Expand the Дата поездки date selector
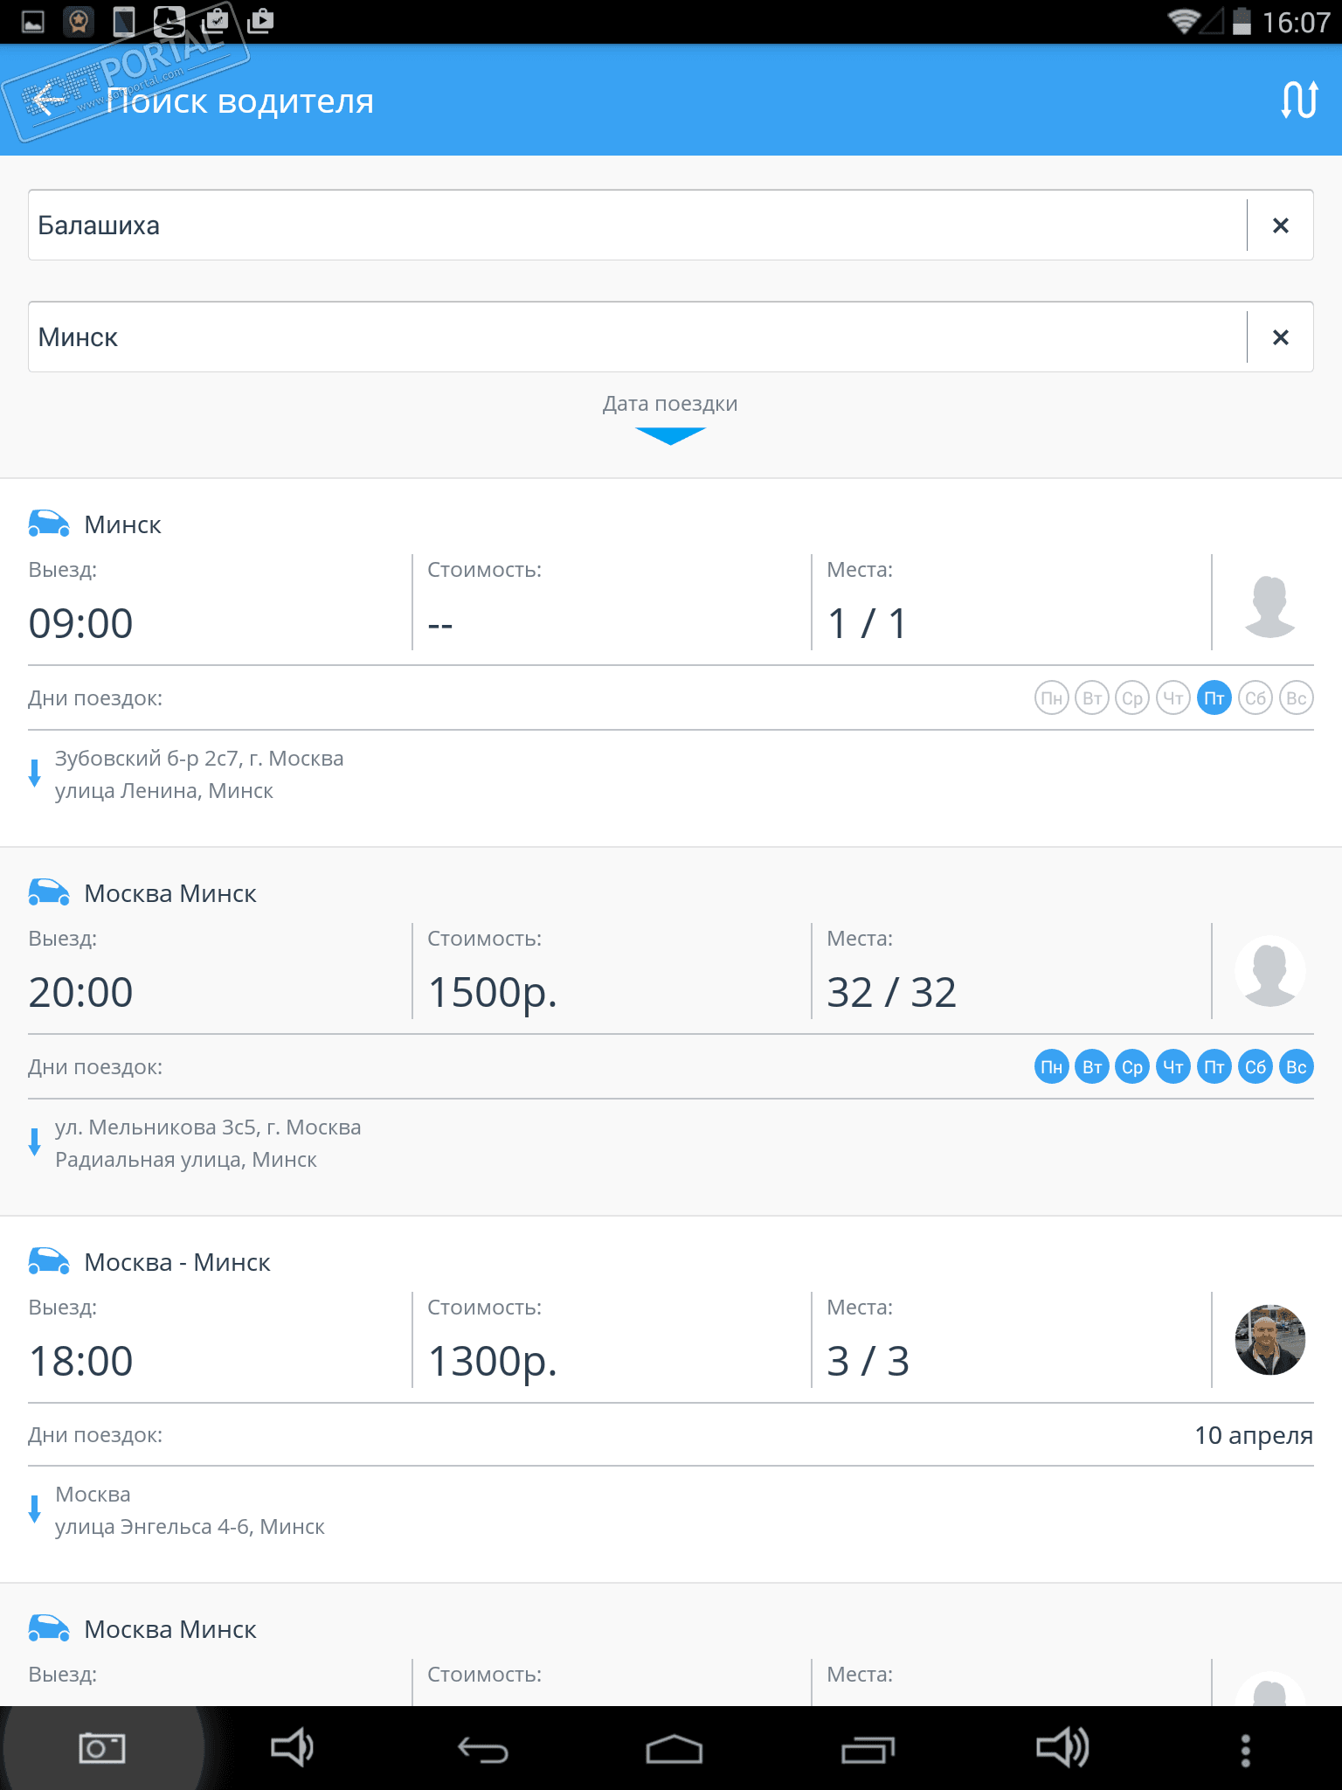Screen dimensions: 1342x1790 point(670,435)
